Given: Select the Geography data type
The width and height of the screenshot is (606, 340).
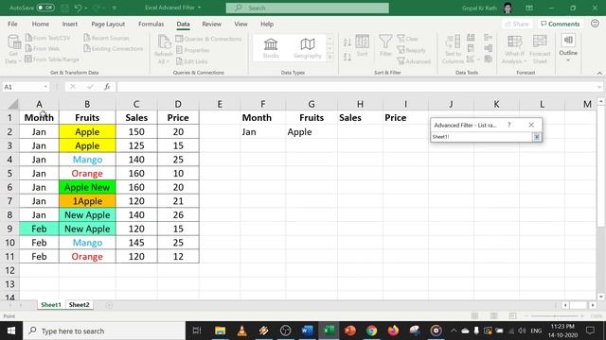Looking at the screenshot, I should (307, 48).
